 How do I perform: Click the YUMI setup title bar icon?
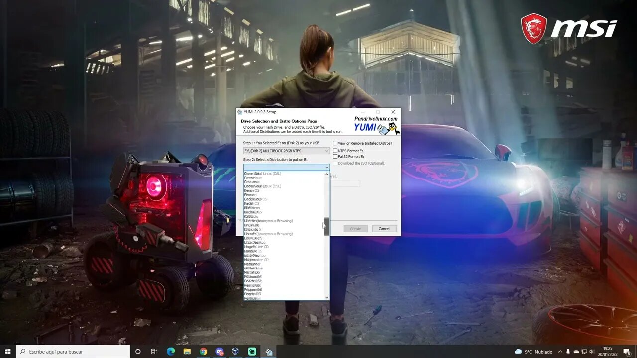click(x=240, y=112)
